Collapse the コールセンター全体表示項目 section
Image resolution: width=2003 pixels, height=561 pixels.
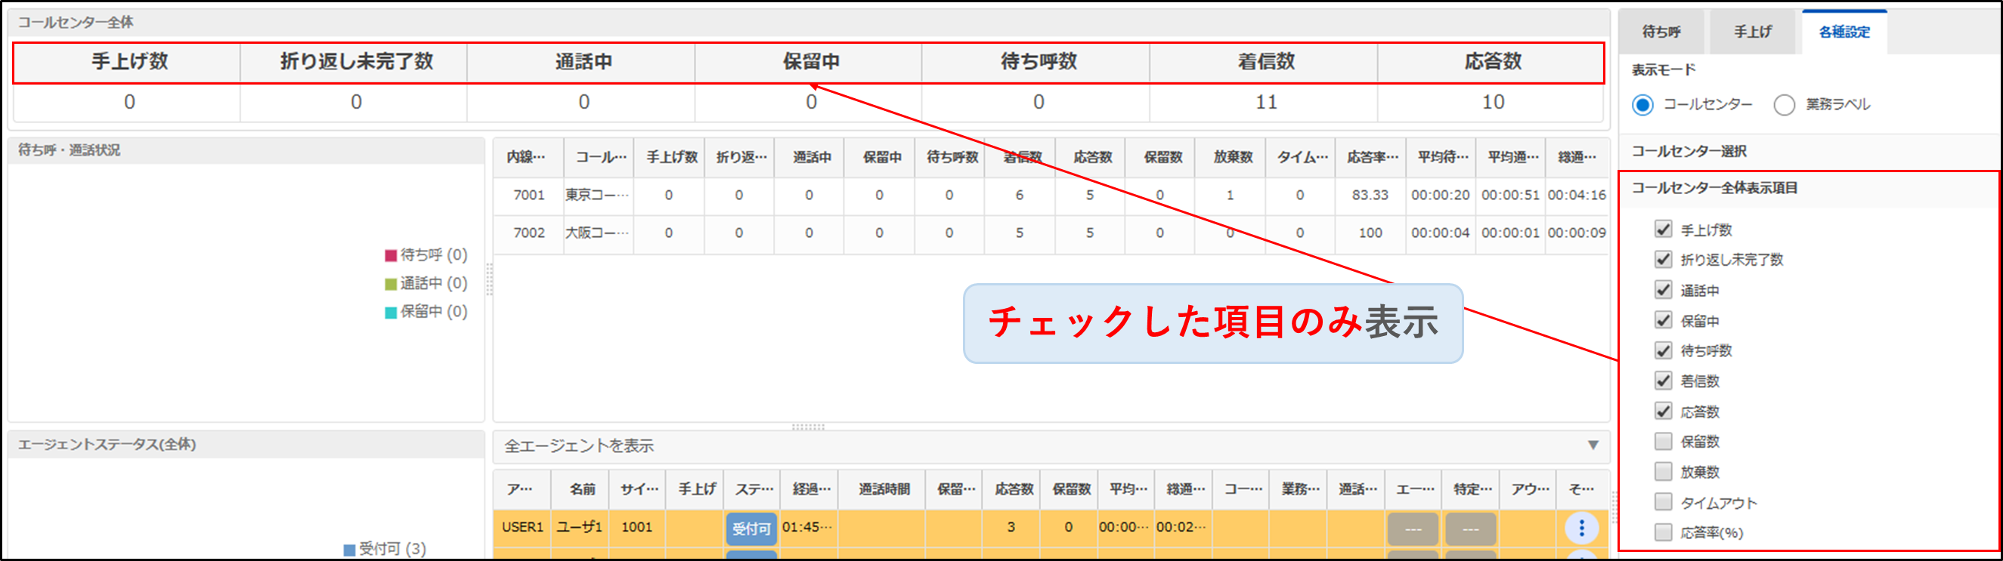pyautogui.click(x=1714, y=188)
